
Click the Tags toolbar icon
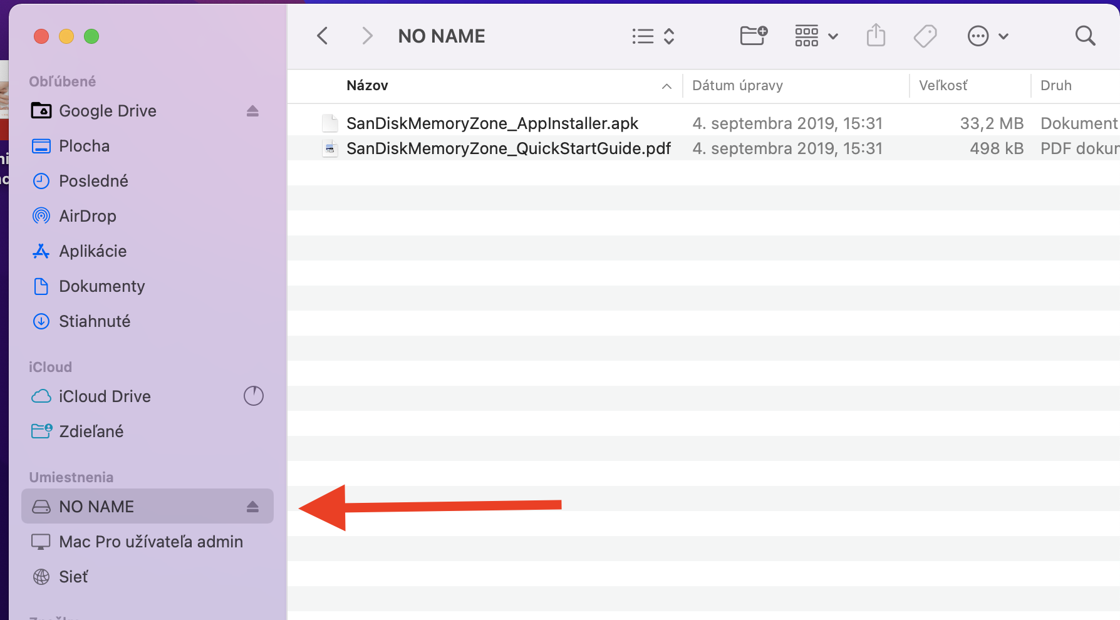pyautogui.click(x=925, y=36)
